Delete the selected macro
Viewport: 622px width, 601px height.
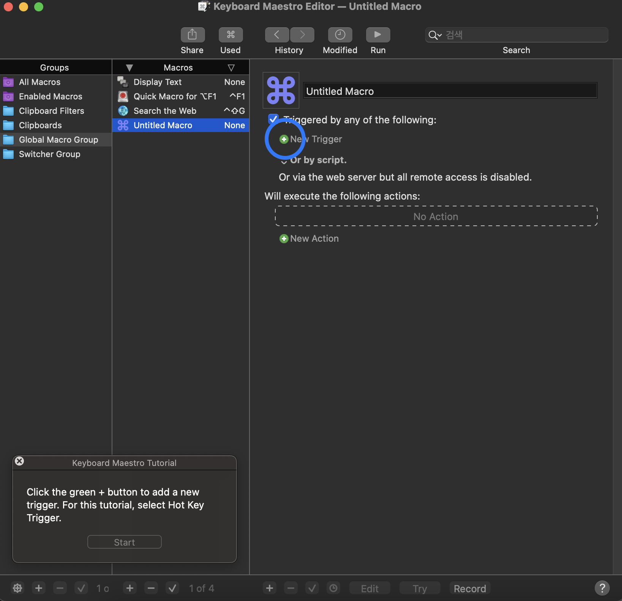tap(151, 588)
